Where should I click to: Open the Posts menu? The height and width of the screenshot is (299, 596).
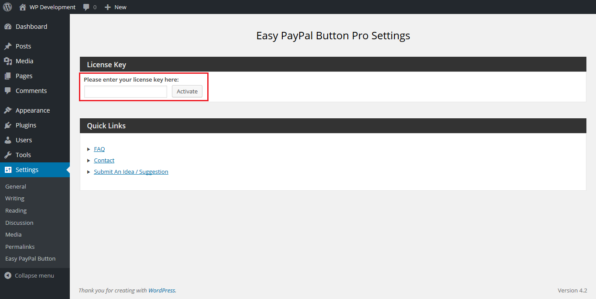click(x=35, y=46)
